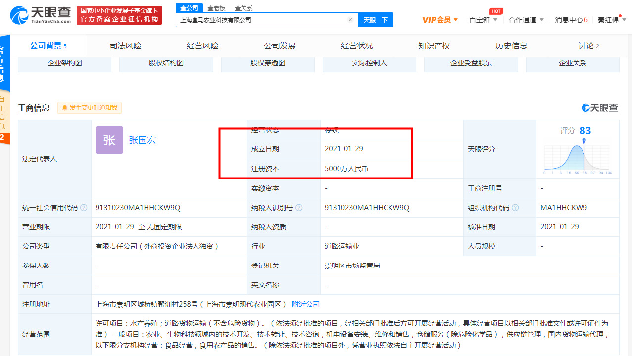Open the 公司背景 tab
Viewport: 632px width, 356px height.
tap(48, 46)
